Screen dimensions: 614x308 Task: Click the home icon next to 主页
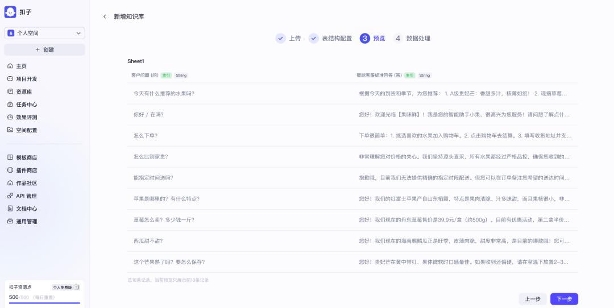point(10,66)
